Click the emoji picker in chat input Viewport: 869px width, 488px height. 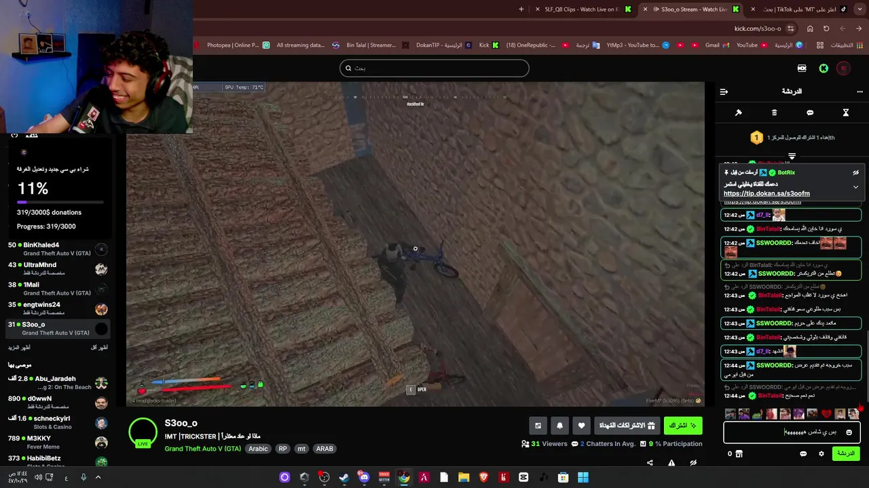click(849, 432)
